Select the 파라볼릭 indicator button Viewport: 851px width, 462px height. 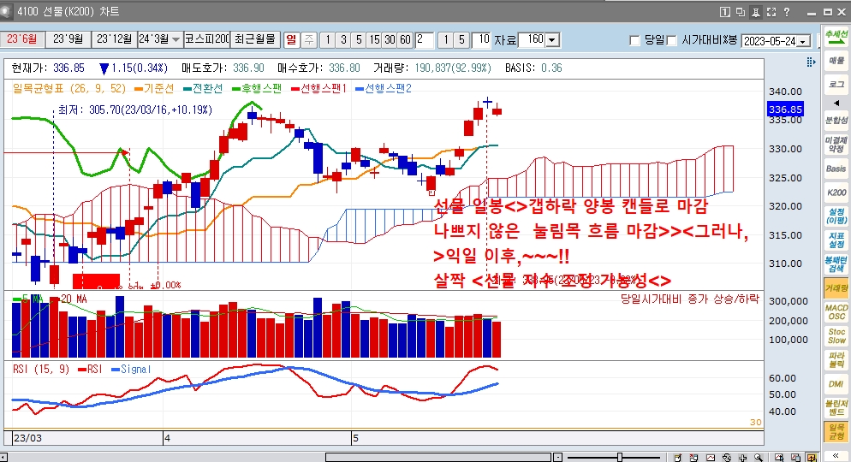[836, 359]
